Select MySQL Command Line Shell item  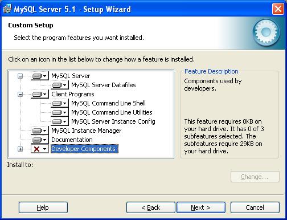(108, 103)
